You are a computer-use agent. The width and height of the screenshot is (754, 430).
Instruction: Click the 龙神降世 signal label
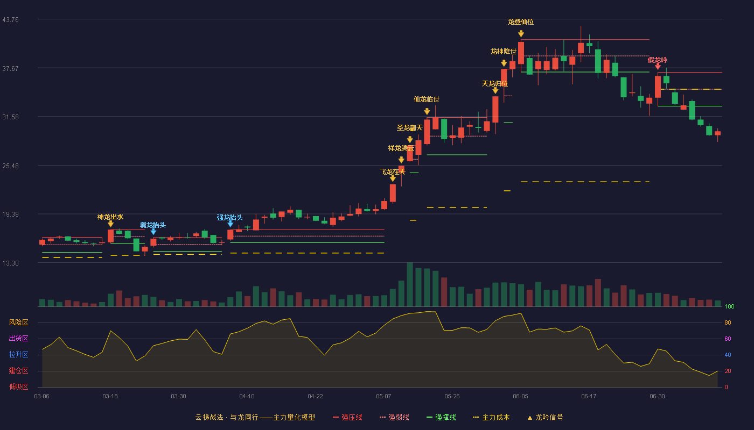pyautogui.click(x=504, y=52)
